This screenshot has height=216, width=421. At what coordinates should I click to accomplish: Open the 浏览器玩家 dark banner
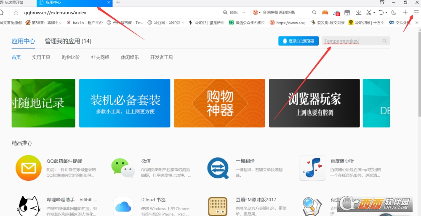314,103
